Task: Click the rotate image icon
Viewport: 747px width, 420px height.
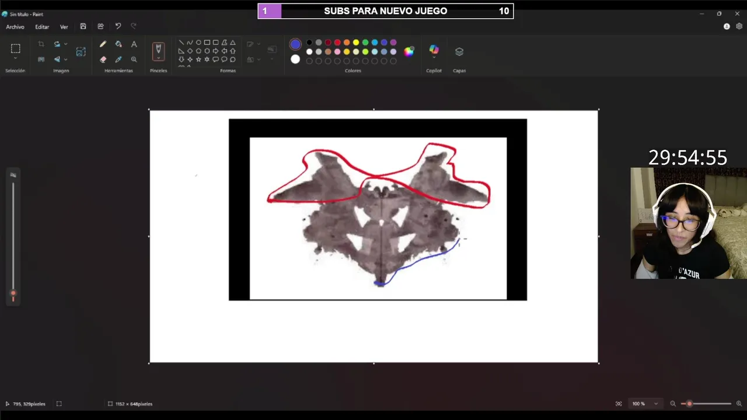Action: pyautogui.click(x=57, y=44)
